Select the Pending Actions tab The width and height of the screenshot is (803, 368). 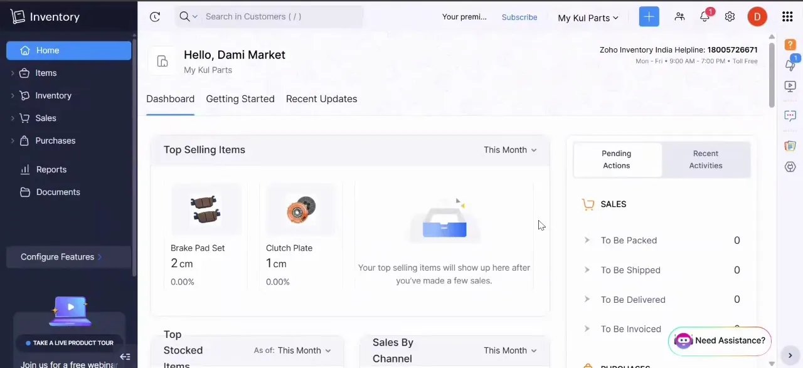[x=617, y=159]
